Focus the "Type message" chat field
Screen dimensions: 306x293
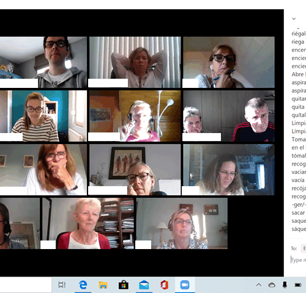click(x=298, y=260)
